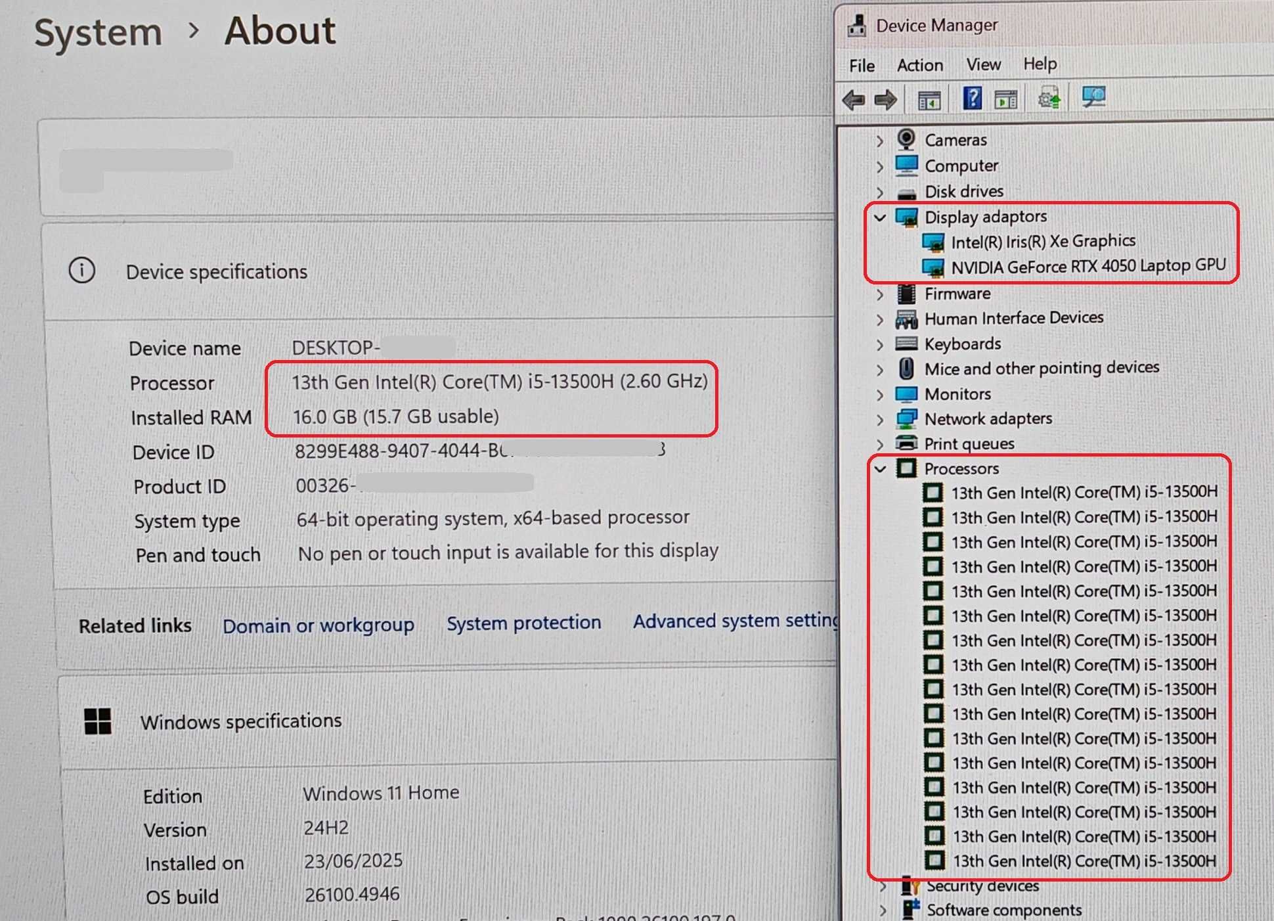Click the RAM value '16.0 GB (15.7 GB usable)'
Image resolution: width=1274 pixels, height=921 pixels.
pyautogui.click(x=396, y=416)
